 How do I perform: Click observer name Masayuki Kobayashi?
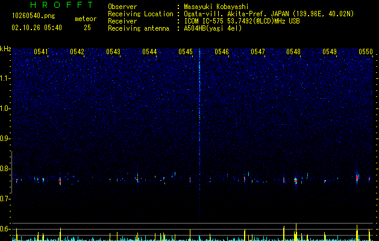click(216, 7)
